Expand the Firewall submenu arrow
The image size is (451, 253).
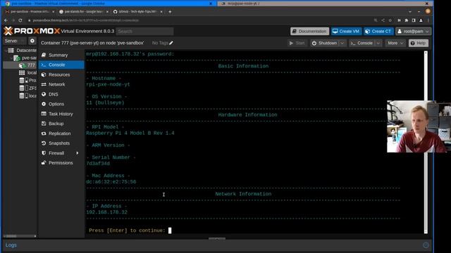point(78,153)
